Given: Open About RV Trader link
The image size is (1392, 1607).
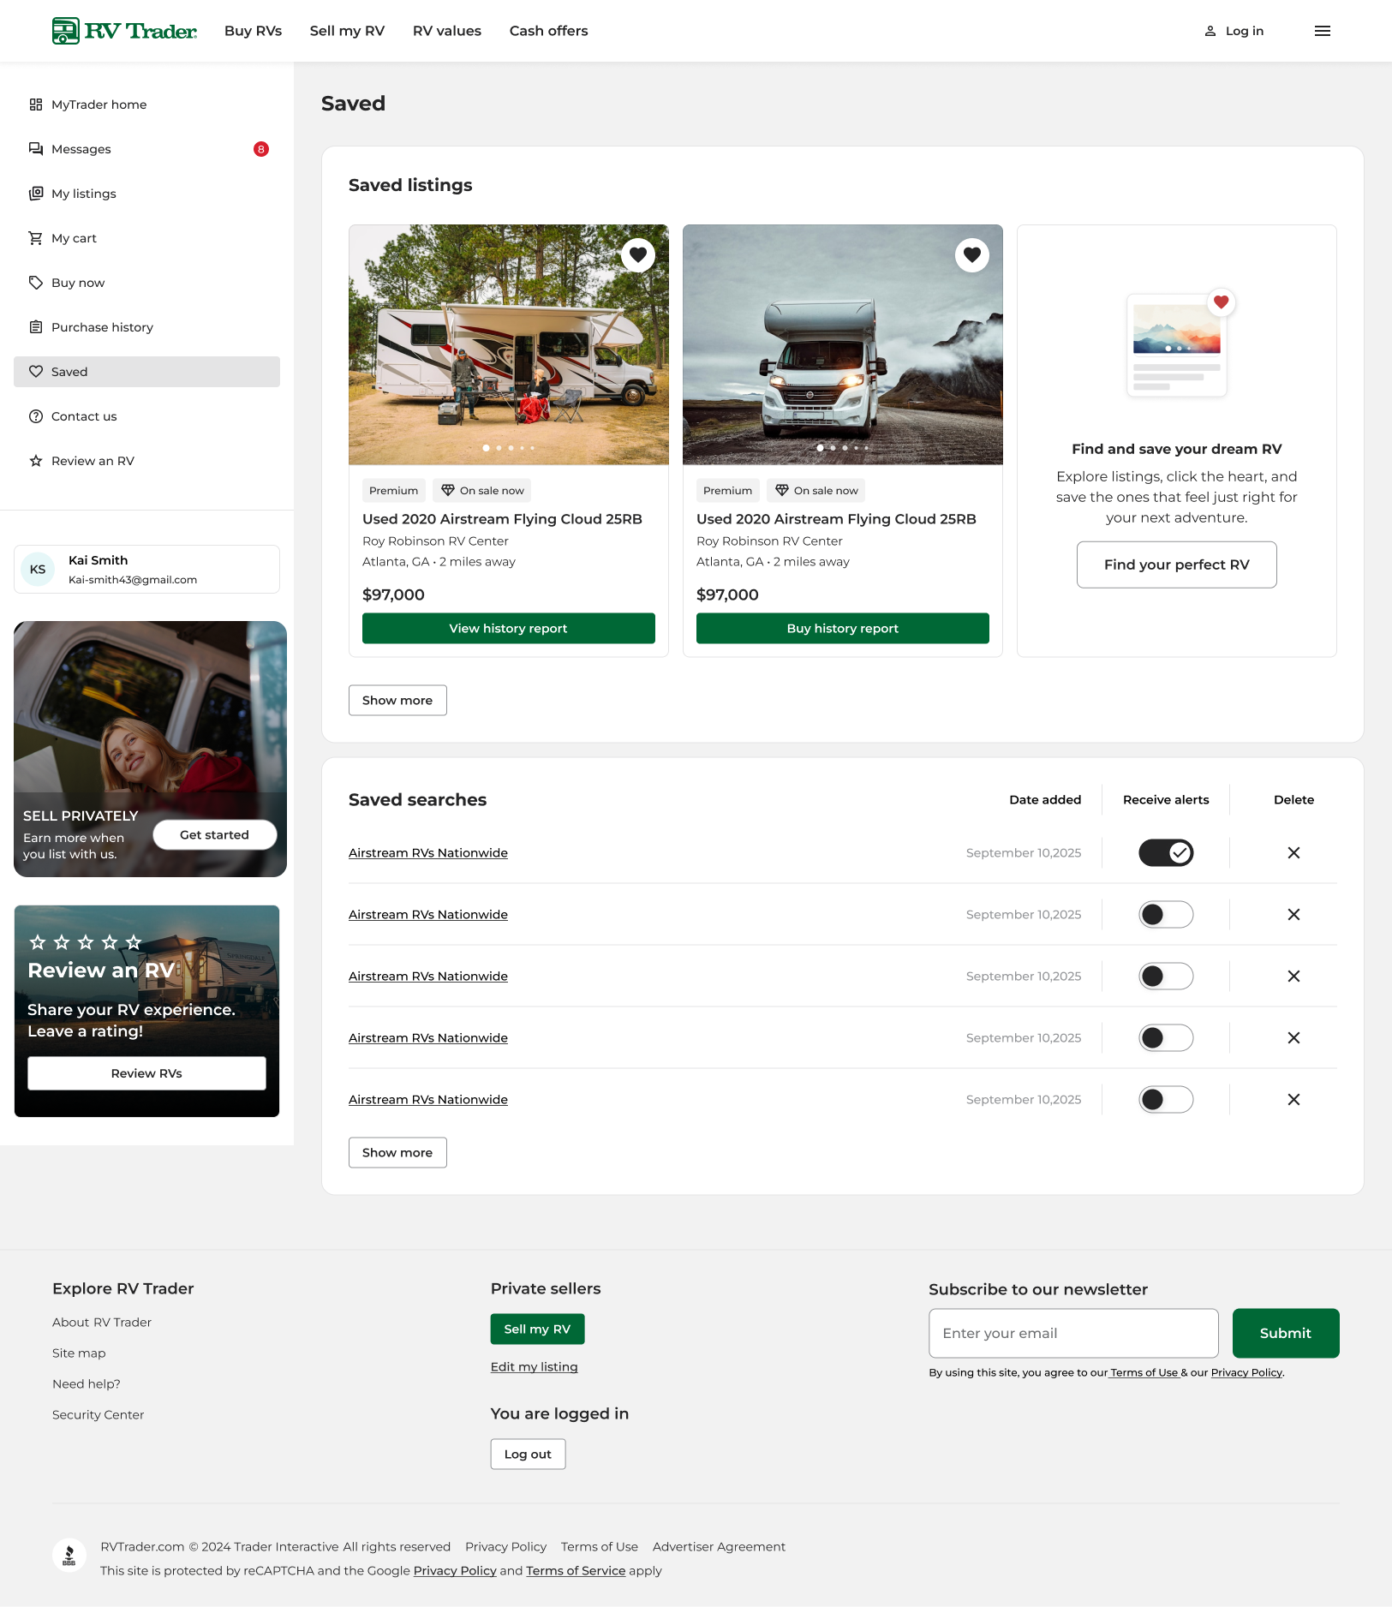Looking at the screenshot, I should tap(102, 1323).
